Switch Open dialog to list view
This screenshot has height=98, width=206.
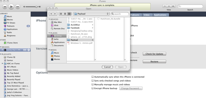point(65,14)
